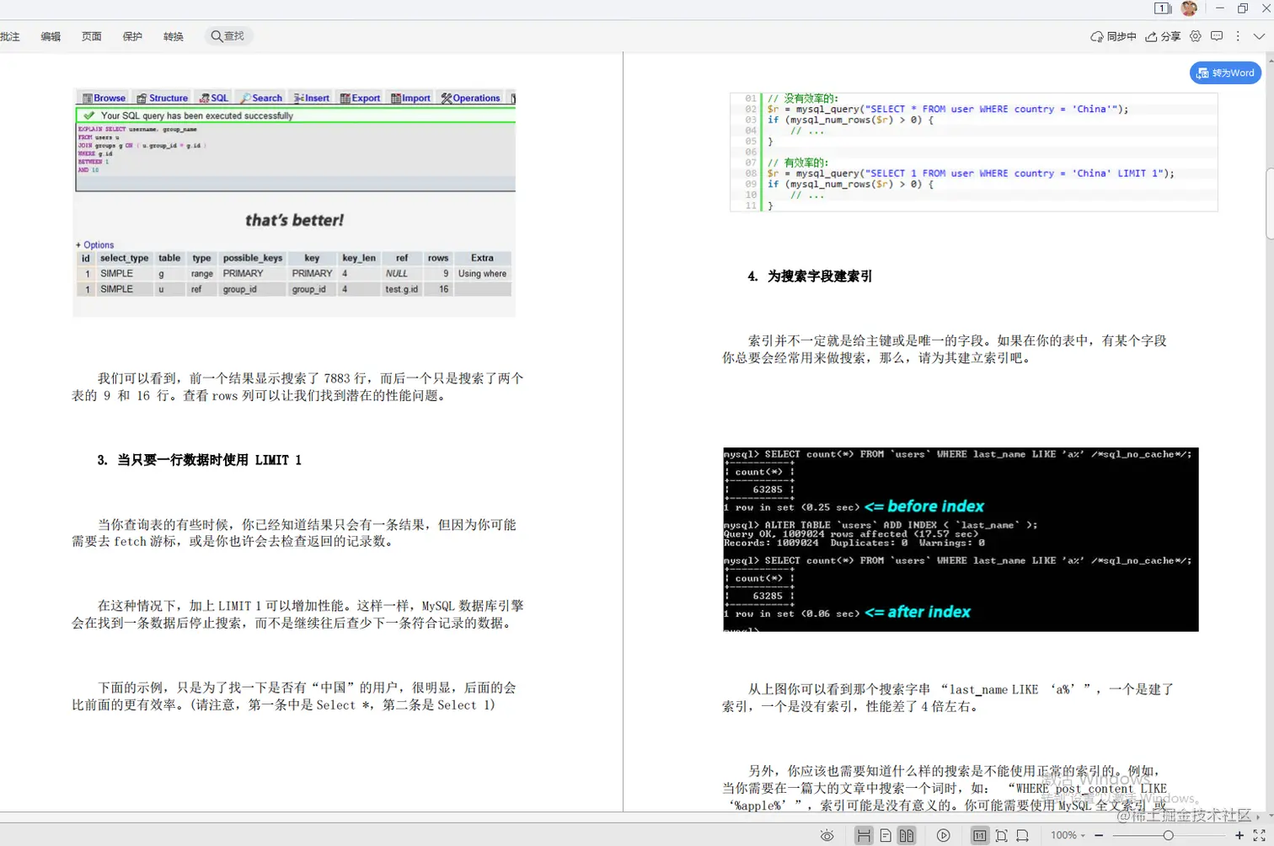This screenshot has width=1274, height=846.
Task: Open the eye protection mode icon
Action: pyautogui.click(x=827, y=835)
